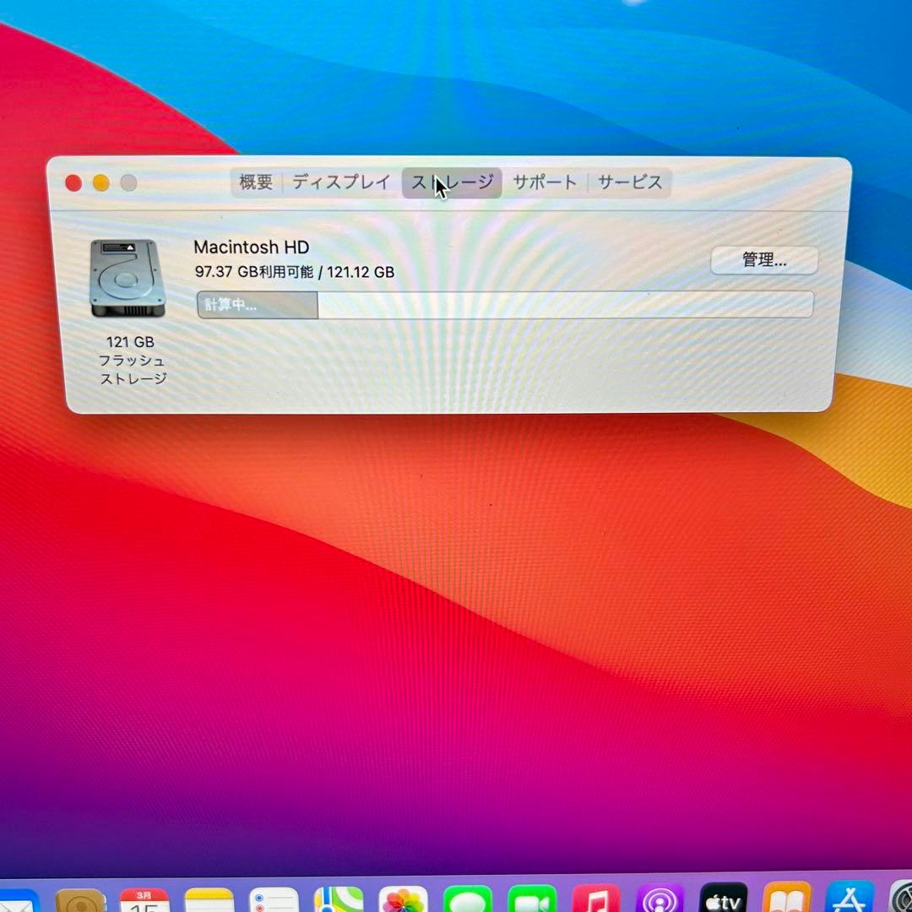Open Maps from the Dock

point(339,900)
